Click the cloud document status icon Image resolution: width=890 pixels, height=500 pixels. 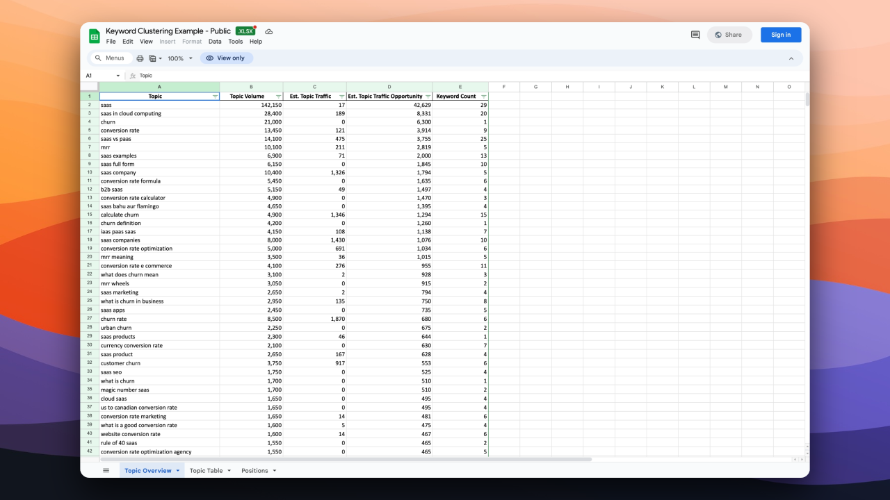(x=269, y=31)
